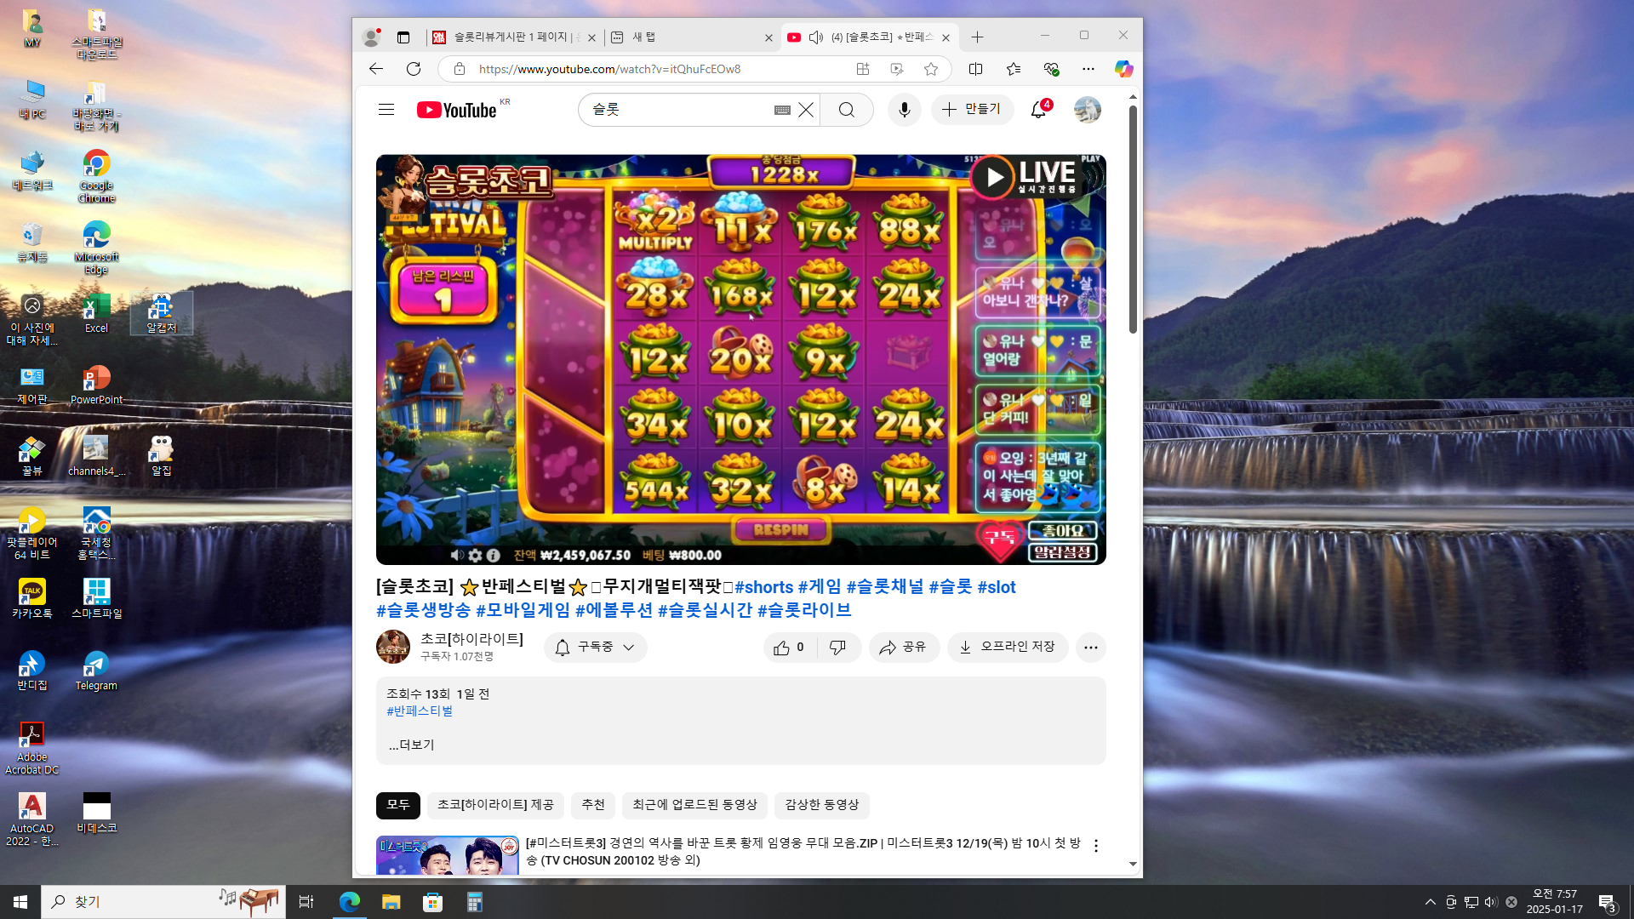Image resolution: width=1634 pixels, height=919 pixels.
Task: Click the page vertical scrollbar
Action: (x=1133, y=220)
